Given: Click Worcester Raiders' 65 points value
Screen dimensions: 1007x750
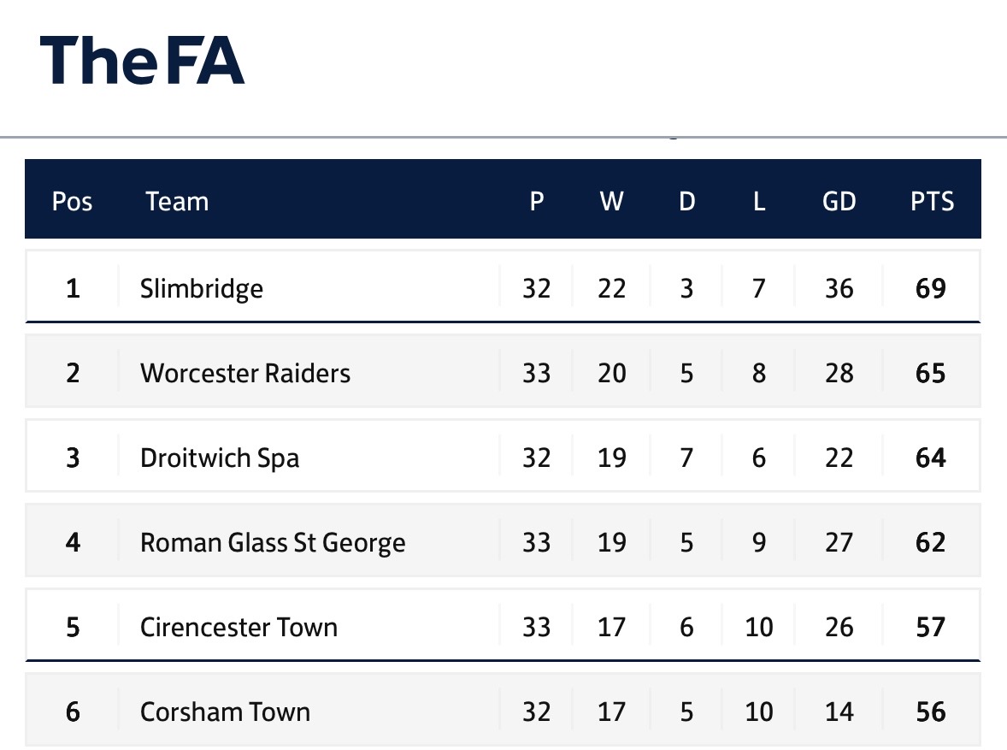Looking at the screenshot, I should (931, 373).
